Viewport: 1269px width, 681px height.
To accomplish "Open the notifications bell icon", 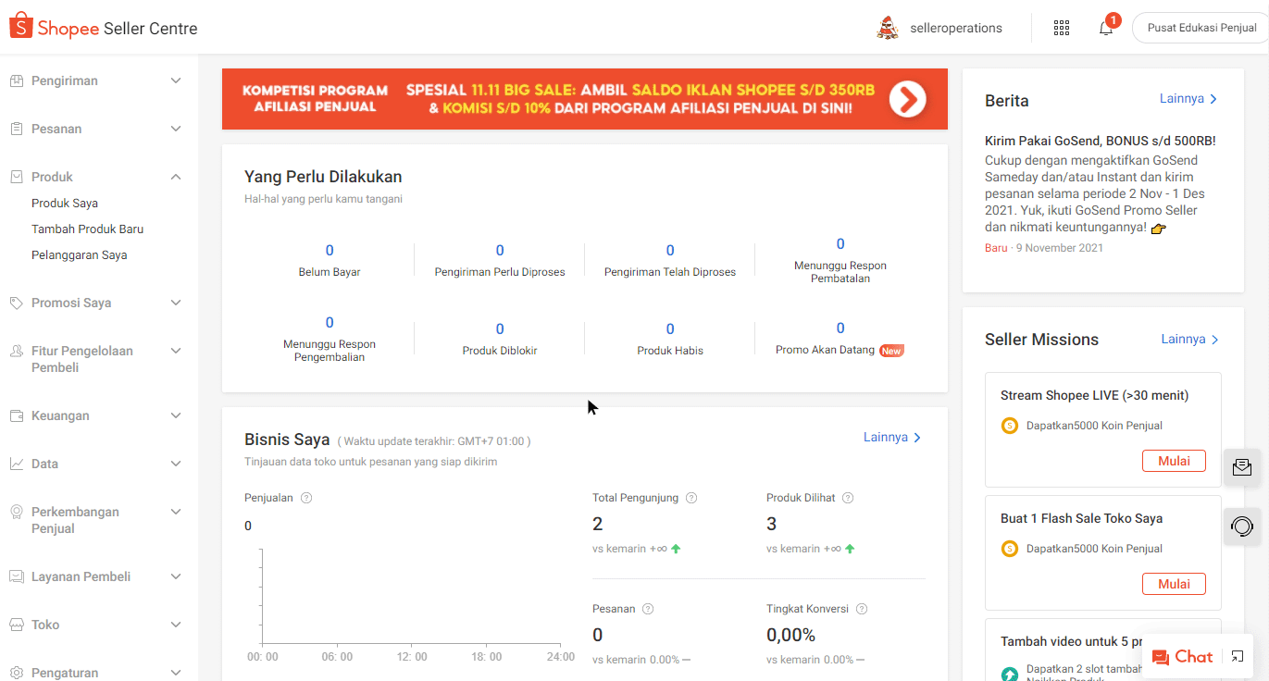I will [1106, 28].
